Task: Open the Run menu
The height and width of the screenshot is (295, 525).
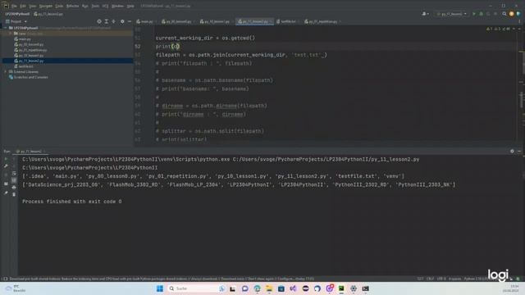Action: [x=85, y=6]
